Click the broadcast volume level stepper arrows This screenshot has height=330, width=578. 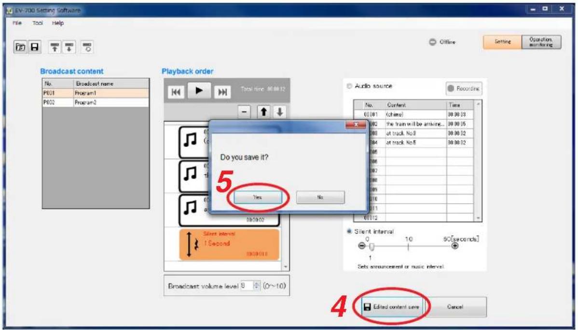(x=257, y=286)
